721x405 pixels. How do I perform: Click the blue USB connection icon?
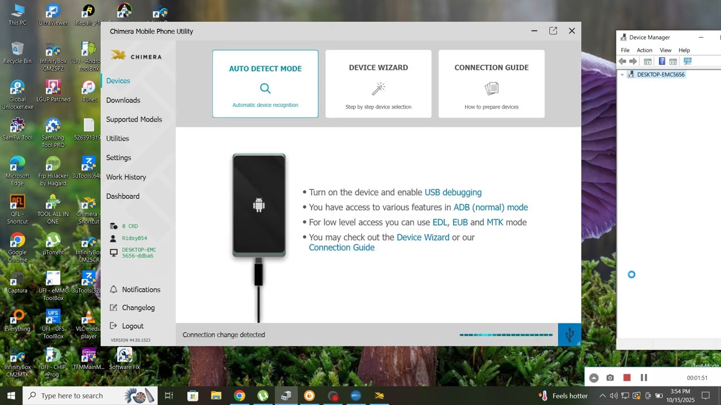(569, 335)
